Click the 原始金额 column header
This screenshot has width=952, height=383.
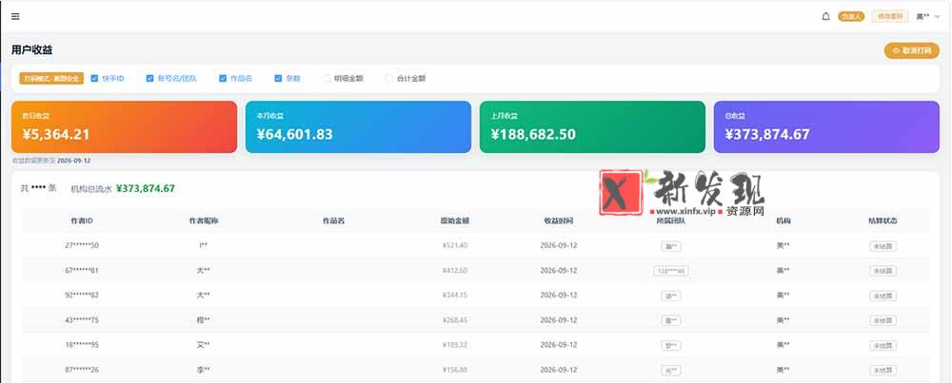(455, 221)
